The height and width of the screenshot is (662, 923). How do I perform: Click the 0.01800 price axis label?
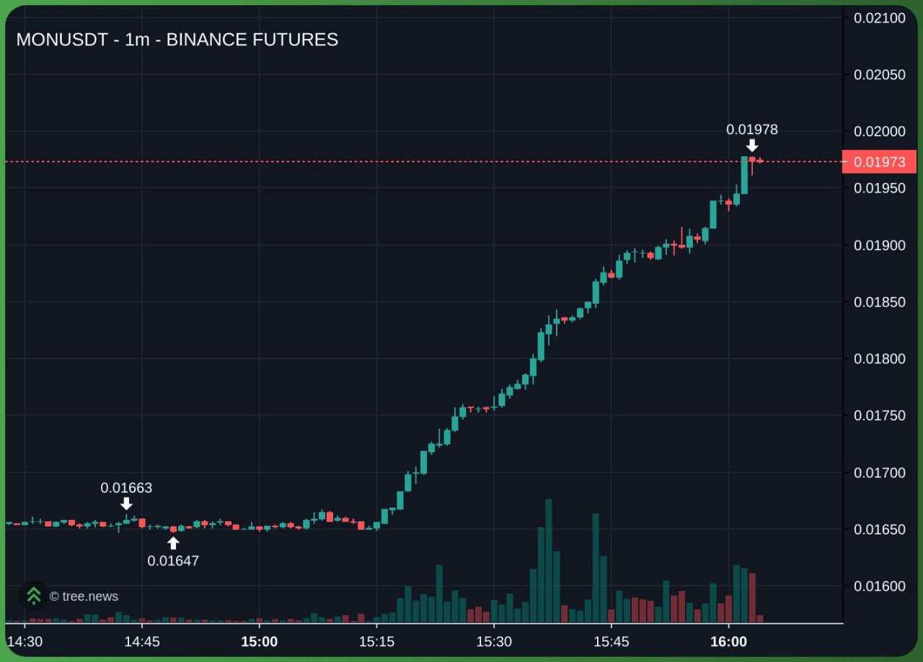[x=879, y=359]
